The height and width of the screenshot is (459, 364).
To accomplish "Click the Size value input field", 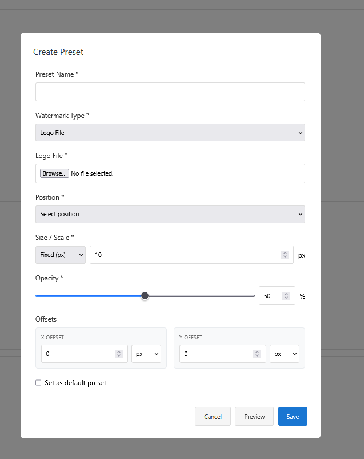I will (x=186, y=255).
